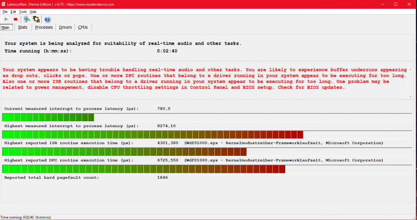The height and width of the screenshot is (220, 417).
Task: Click the Highest reported DPC routine label
Action: (x=69, y=160)
